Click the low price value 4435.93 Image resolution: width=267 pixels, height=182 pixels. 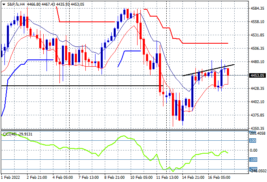coord(63,4)
